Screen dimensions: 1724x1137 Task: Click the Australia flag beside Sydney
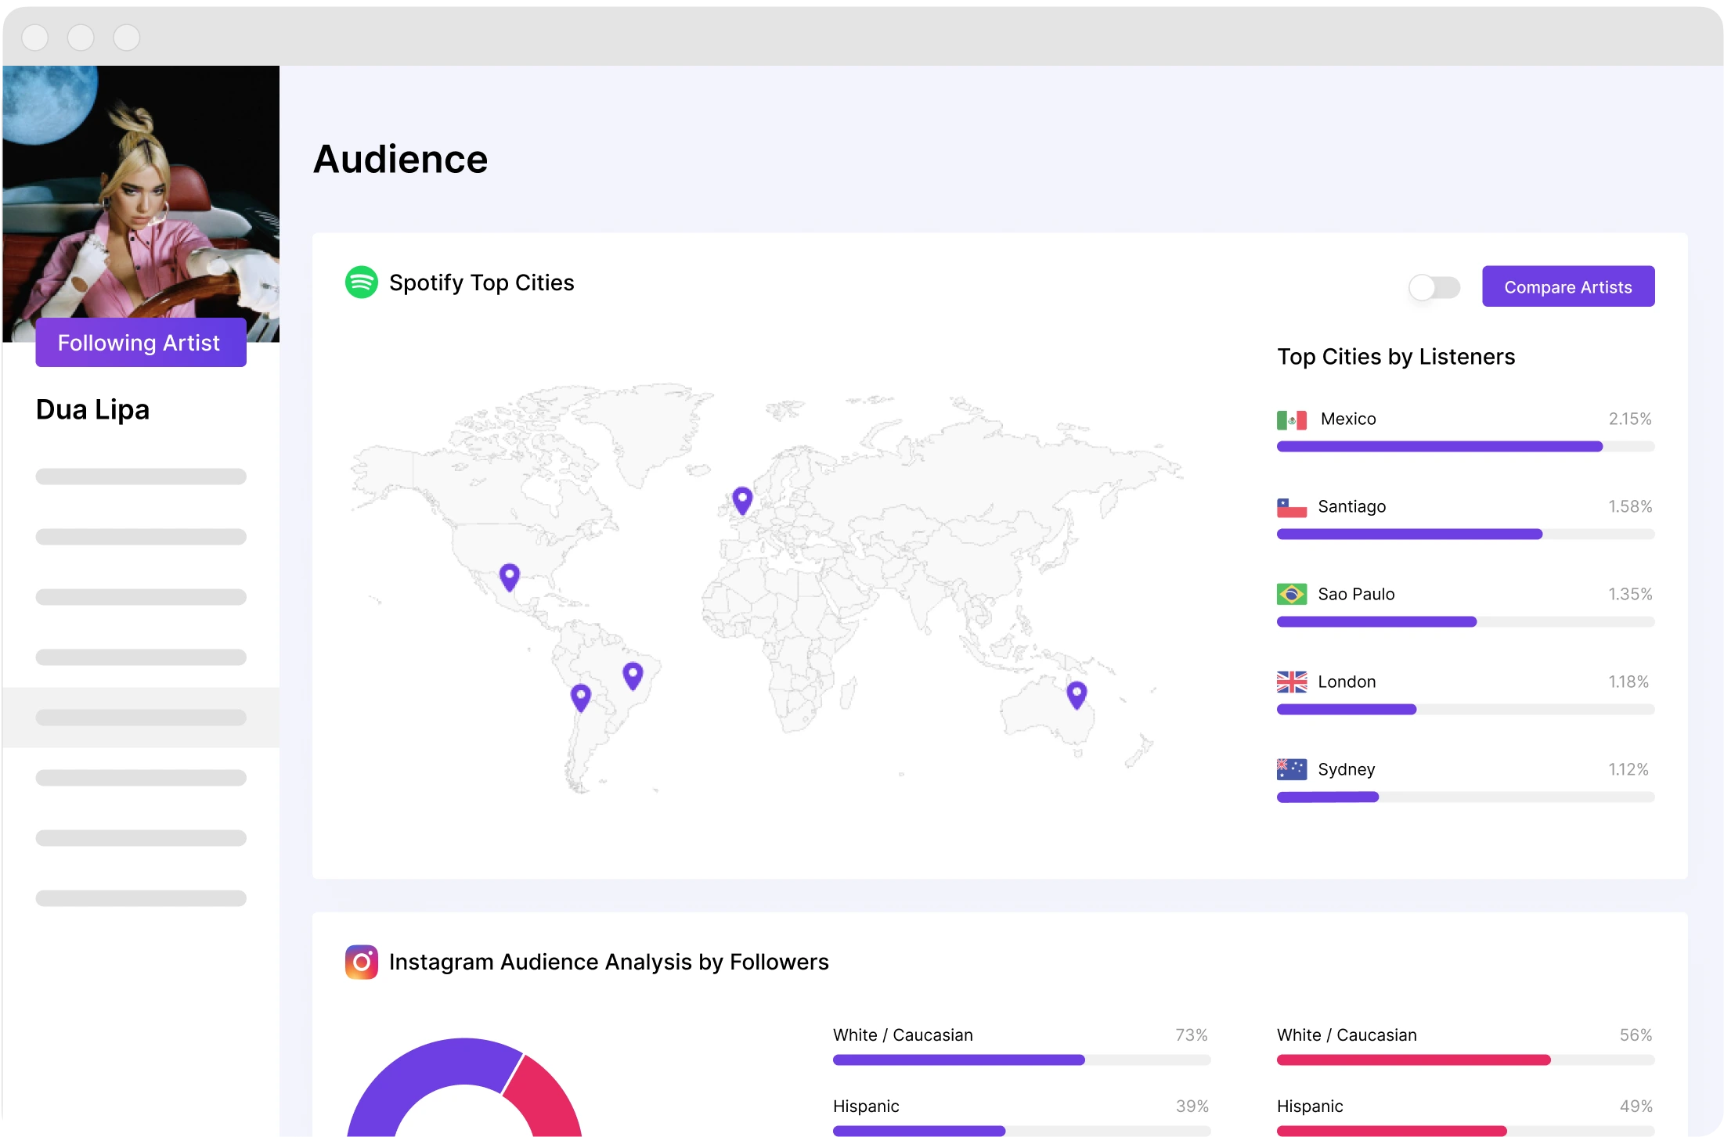[1291, 769]
